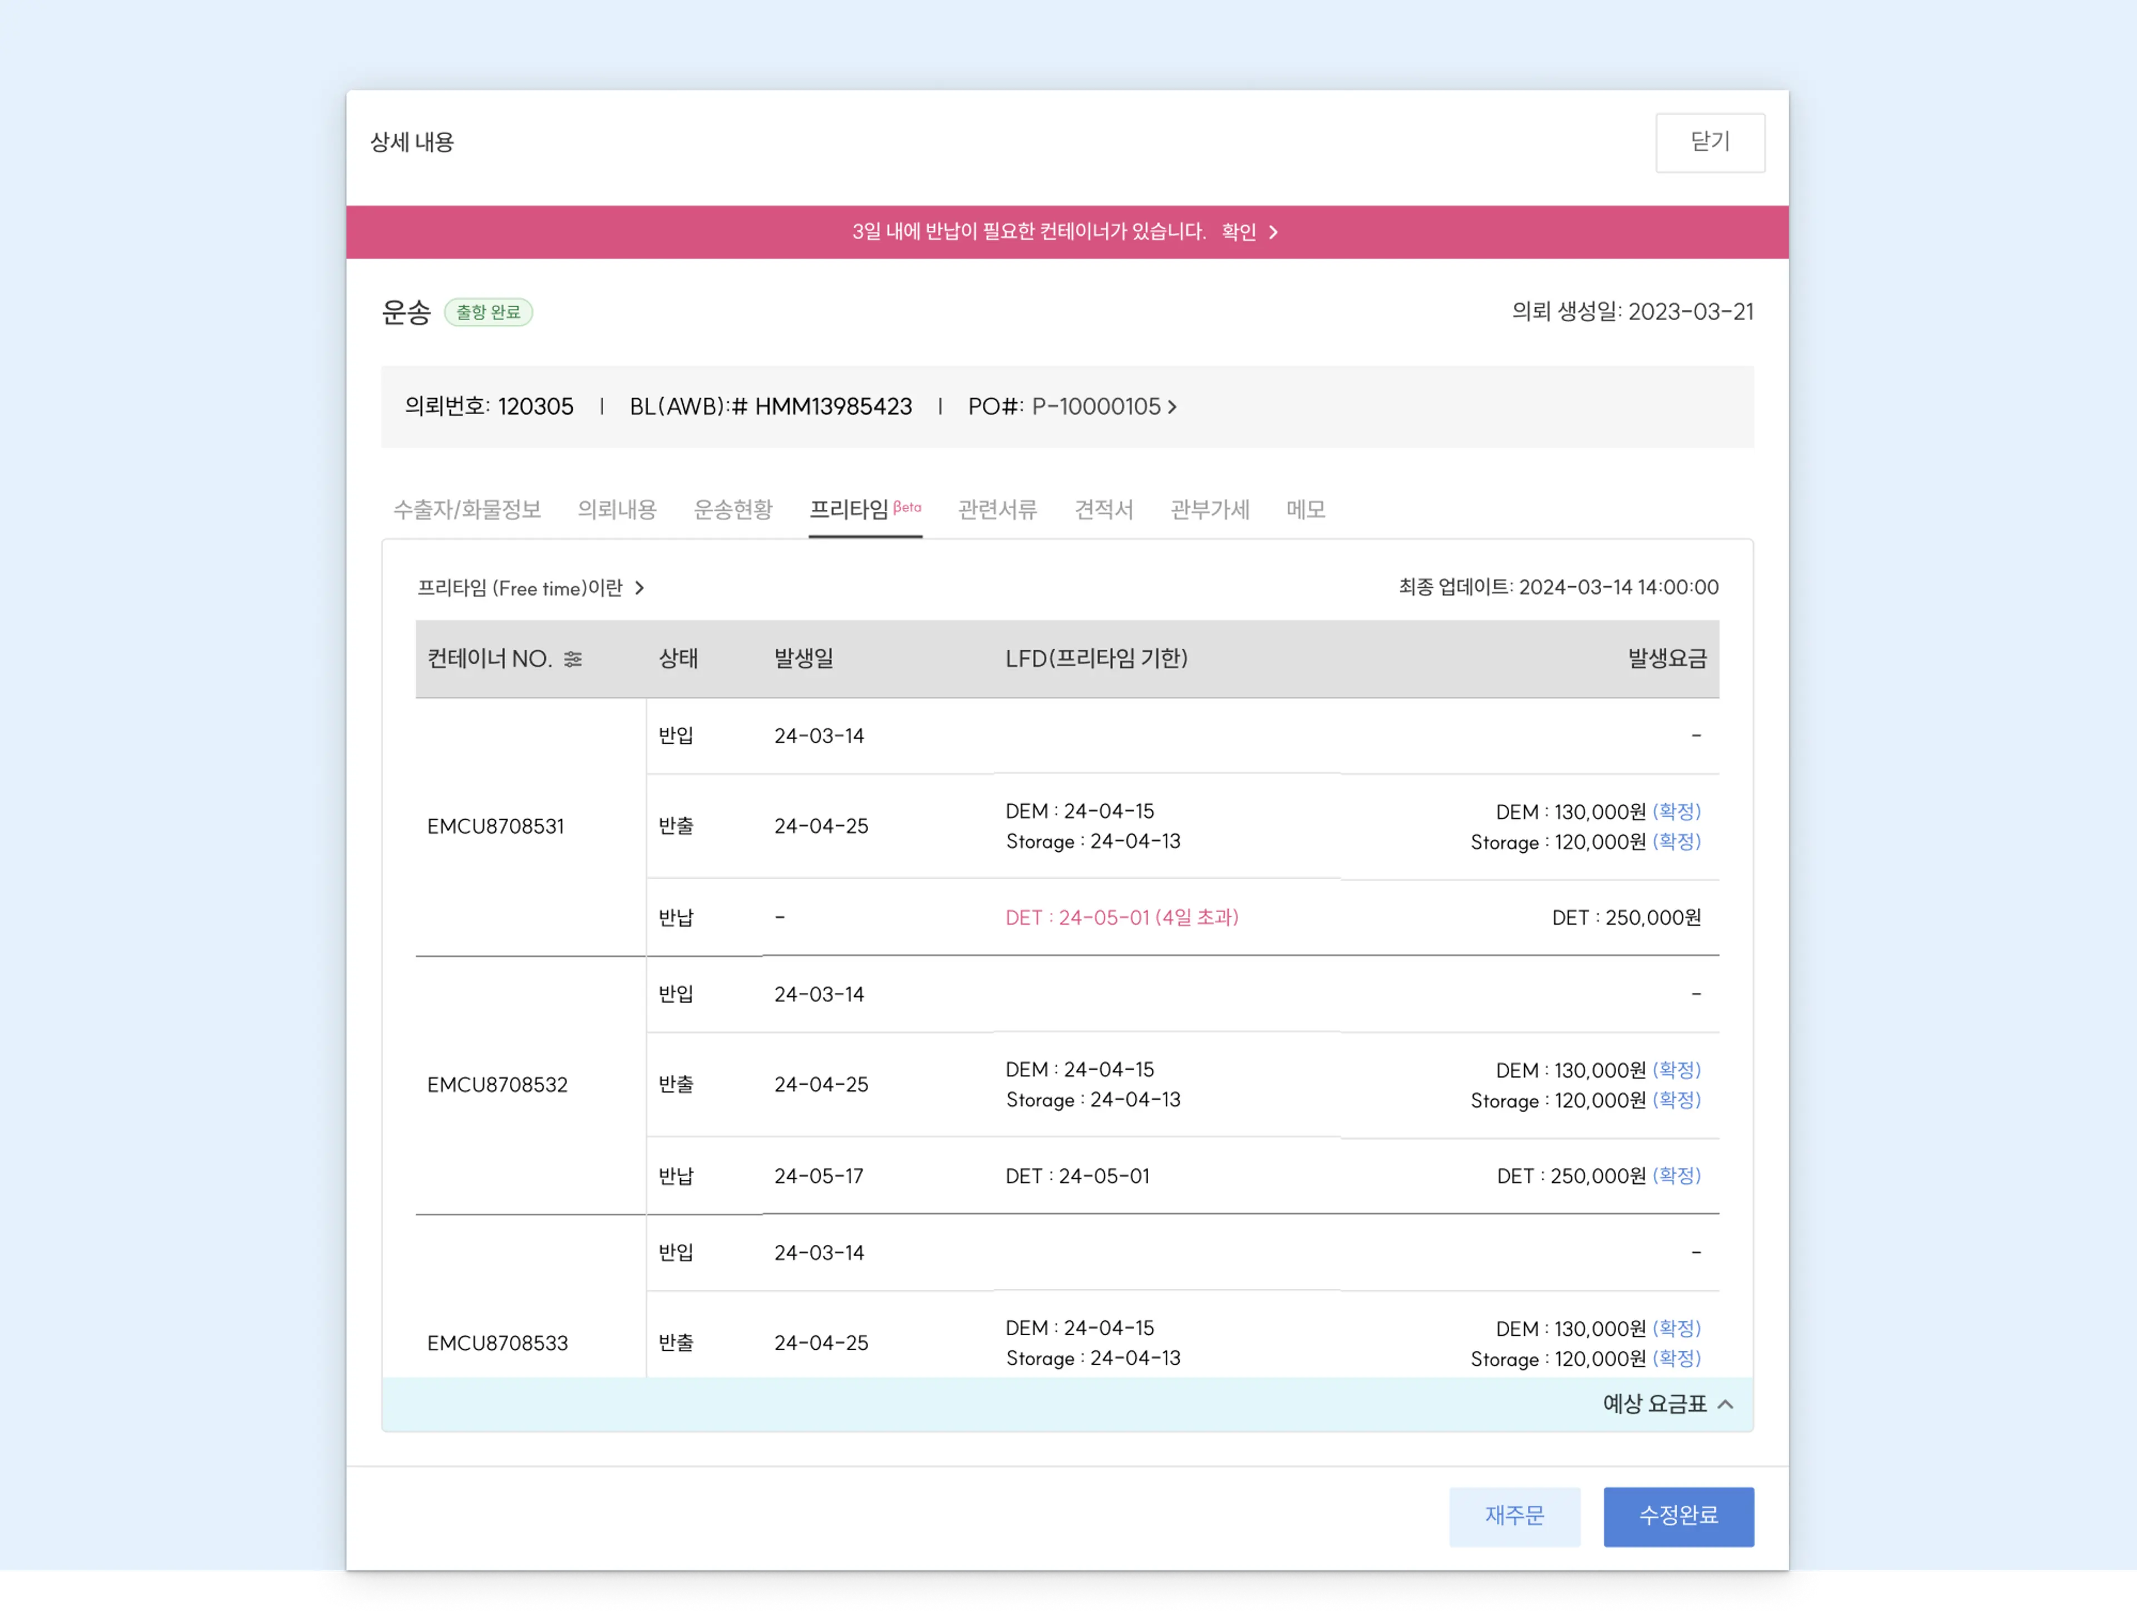Click the 재주문 button
Screen dimensions: 2137x1618
point(1514,1517)
